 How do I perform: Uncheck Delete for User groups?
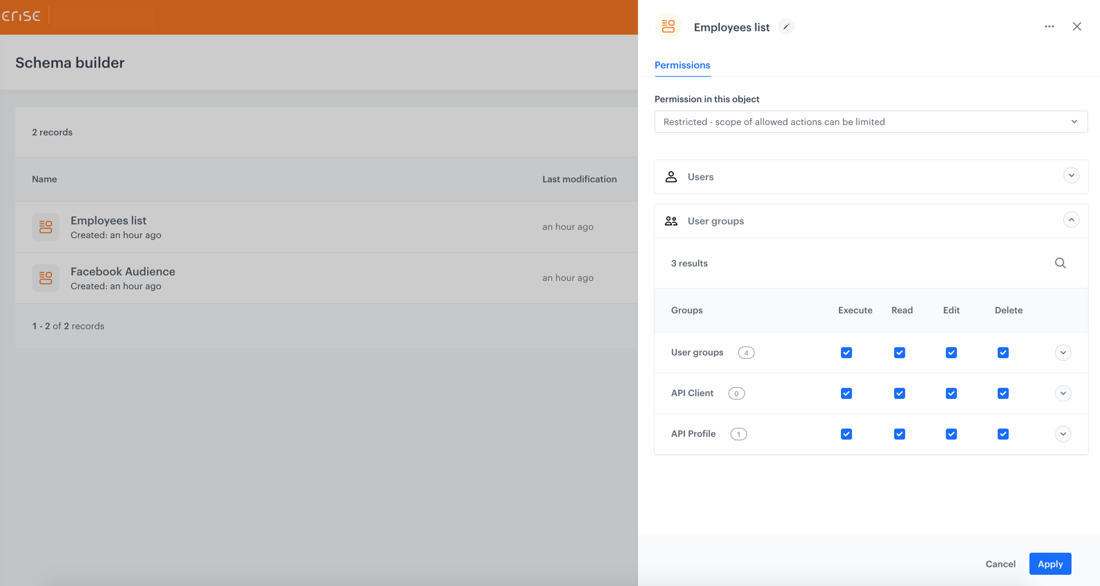[x=1003, y=353]
